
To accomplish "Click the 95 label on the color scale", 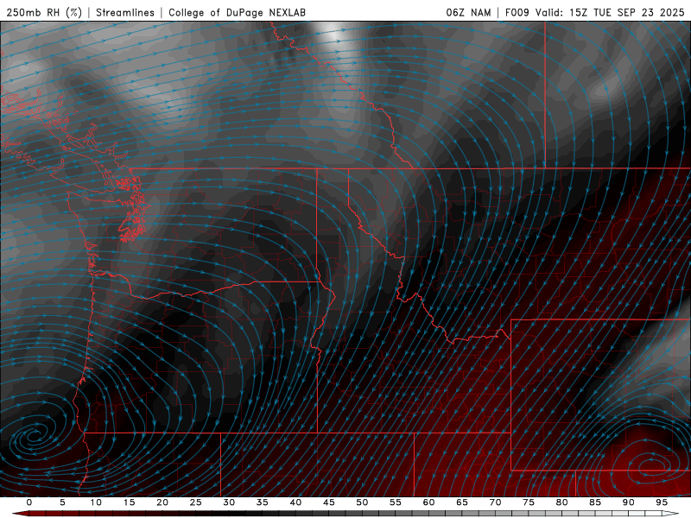I will coord(662,502).
